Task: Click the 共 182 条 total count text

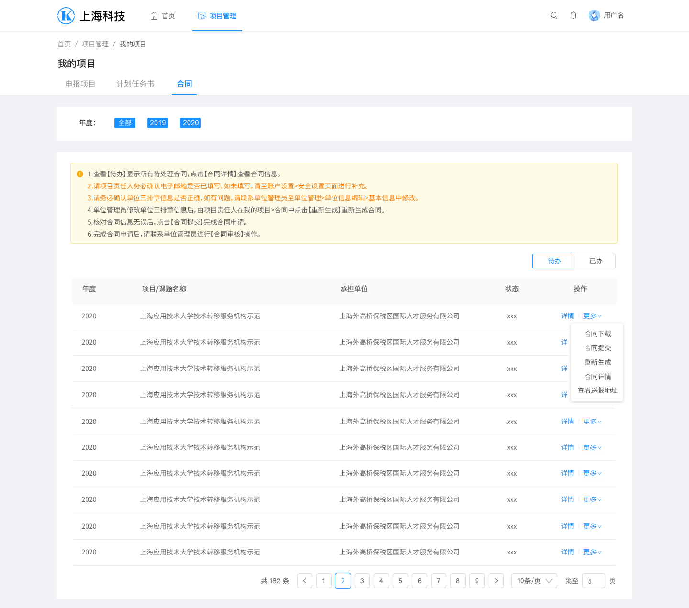Action: pyautogui.click(x=275, y=581)
